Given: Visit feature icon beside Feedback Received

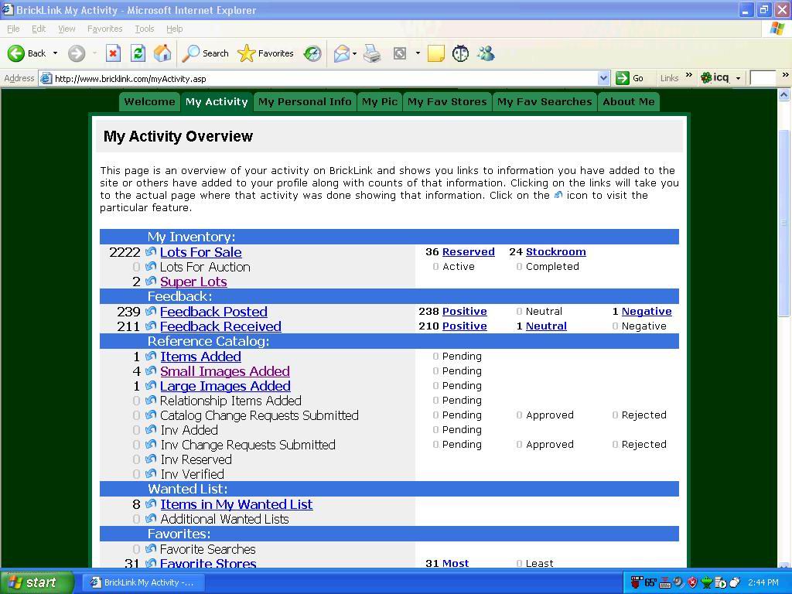Looking at the screenshot, I should point(151,326).
